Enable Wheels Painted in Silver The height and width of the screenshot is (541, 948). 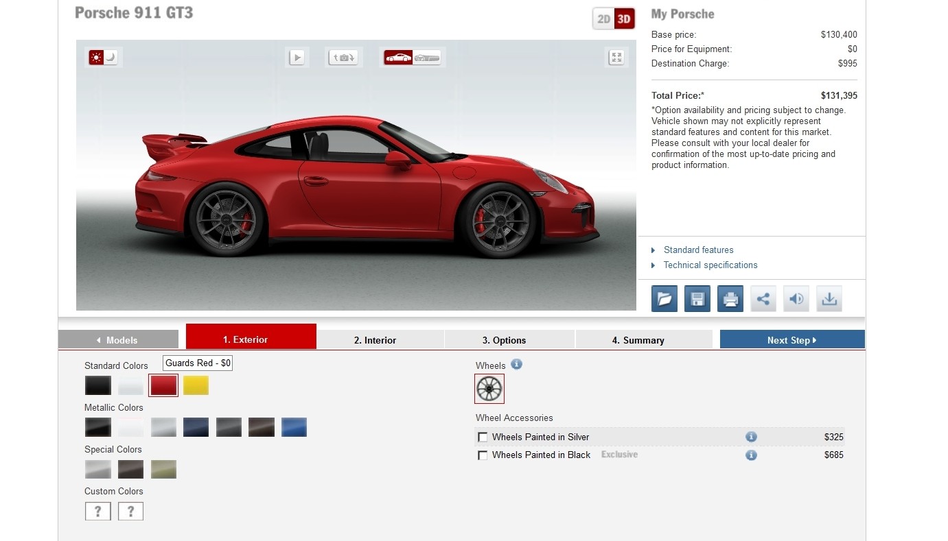coord(483,437)
